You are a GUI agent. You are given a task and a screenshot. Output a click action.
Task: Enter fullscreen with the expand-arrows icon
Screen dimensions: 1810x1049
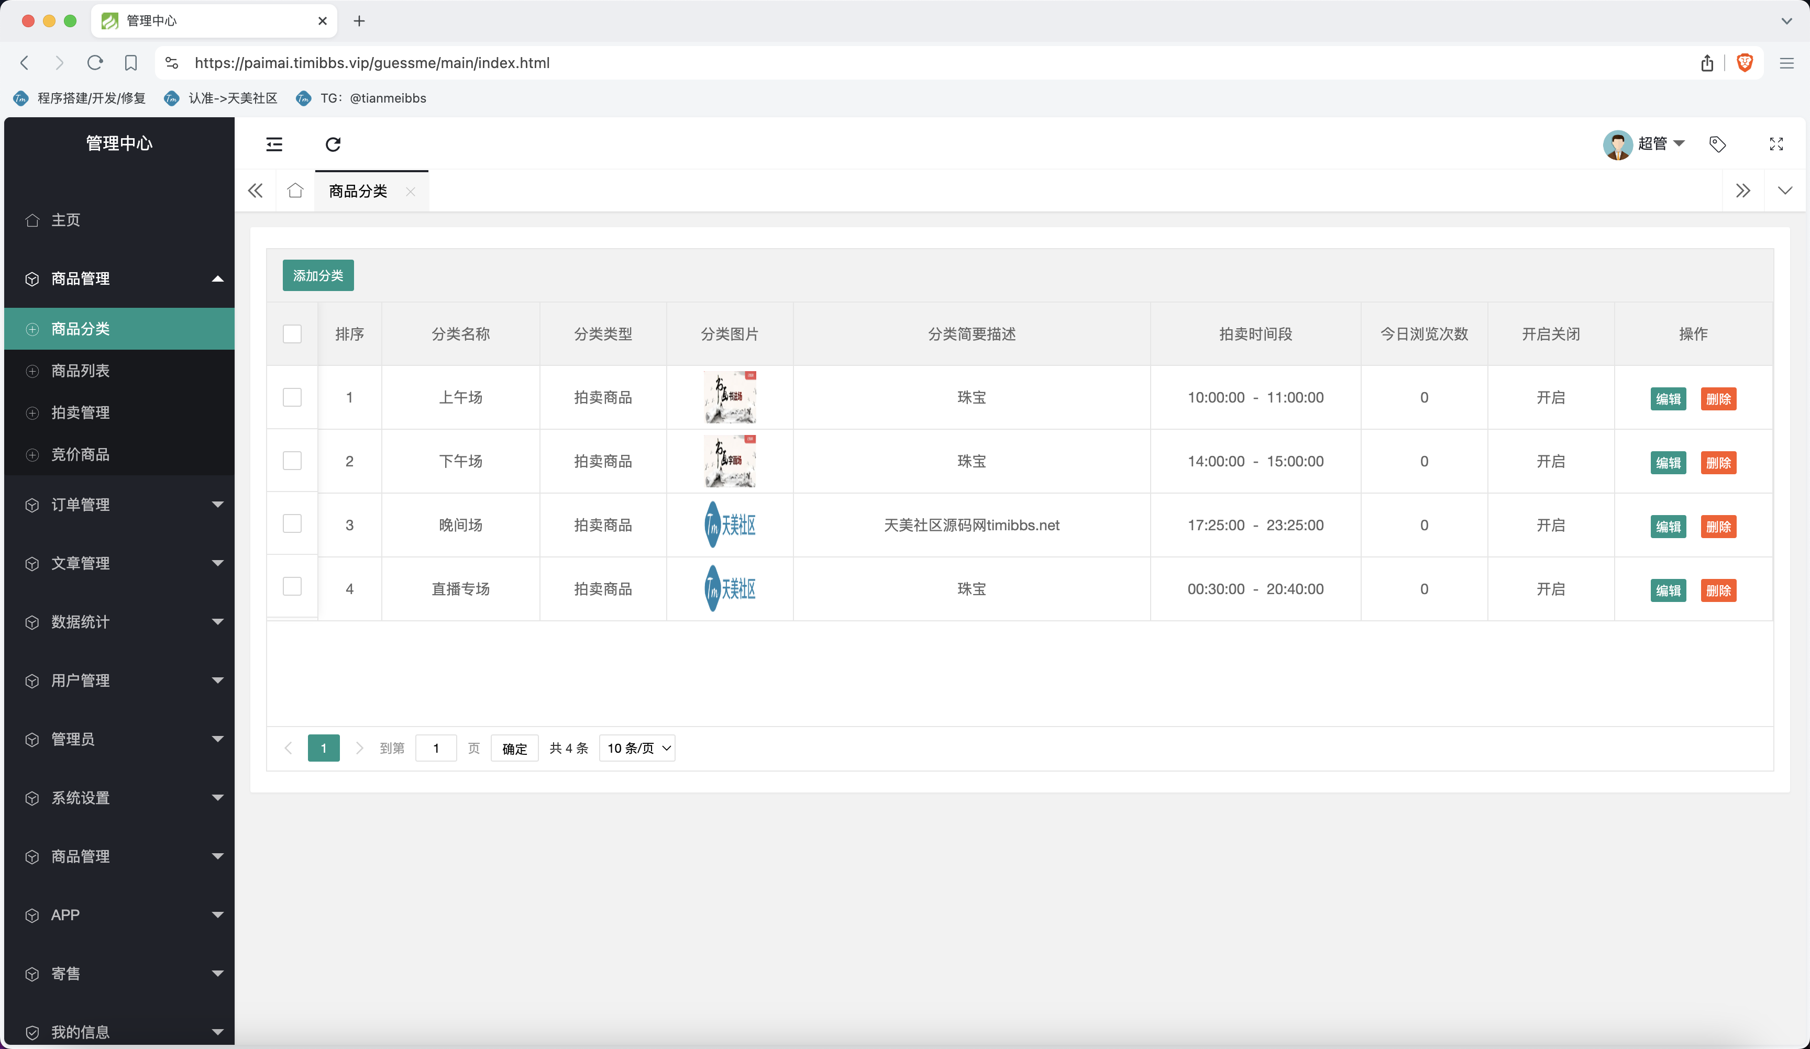tap(1776, 144)
